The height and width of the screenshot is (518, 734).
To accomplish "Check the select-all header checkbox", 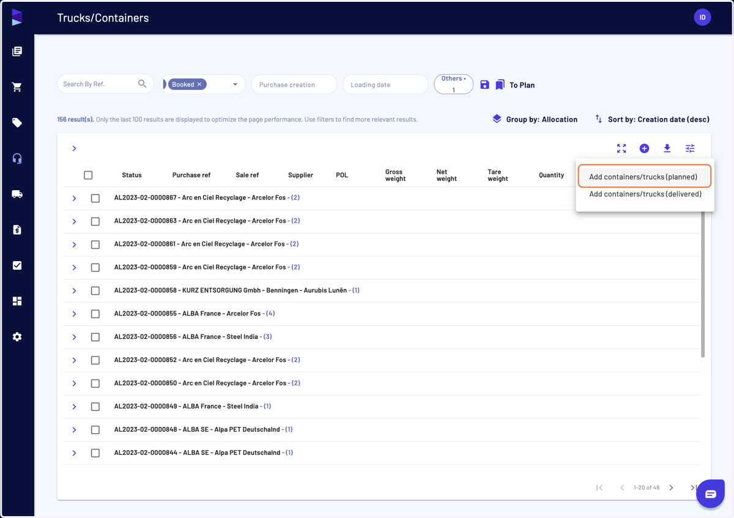I will pos(88,175).
